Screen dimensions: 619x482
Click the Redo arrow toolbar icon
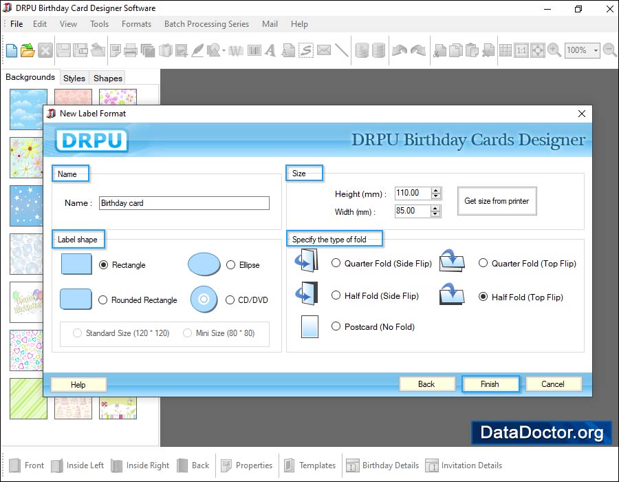418,50
